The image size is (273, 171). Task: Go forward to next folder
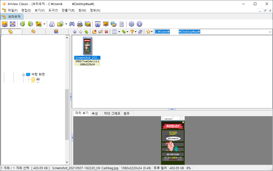81,32
